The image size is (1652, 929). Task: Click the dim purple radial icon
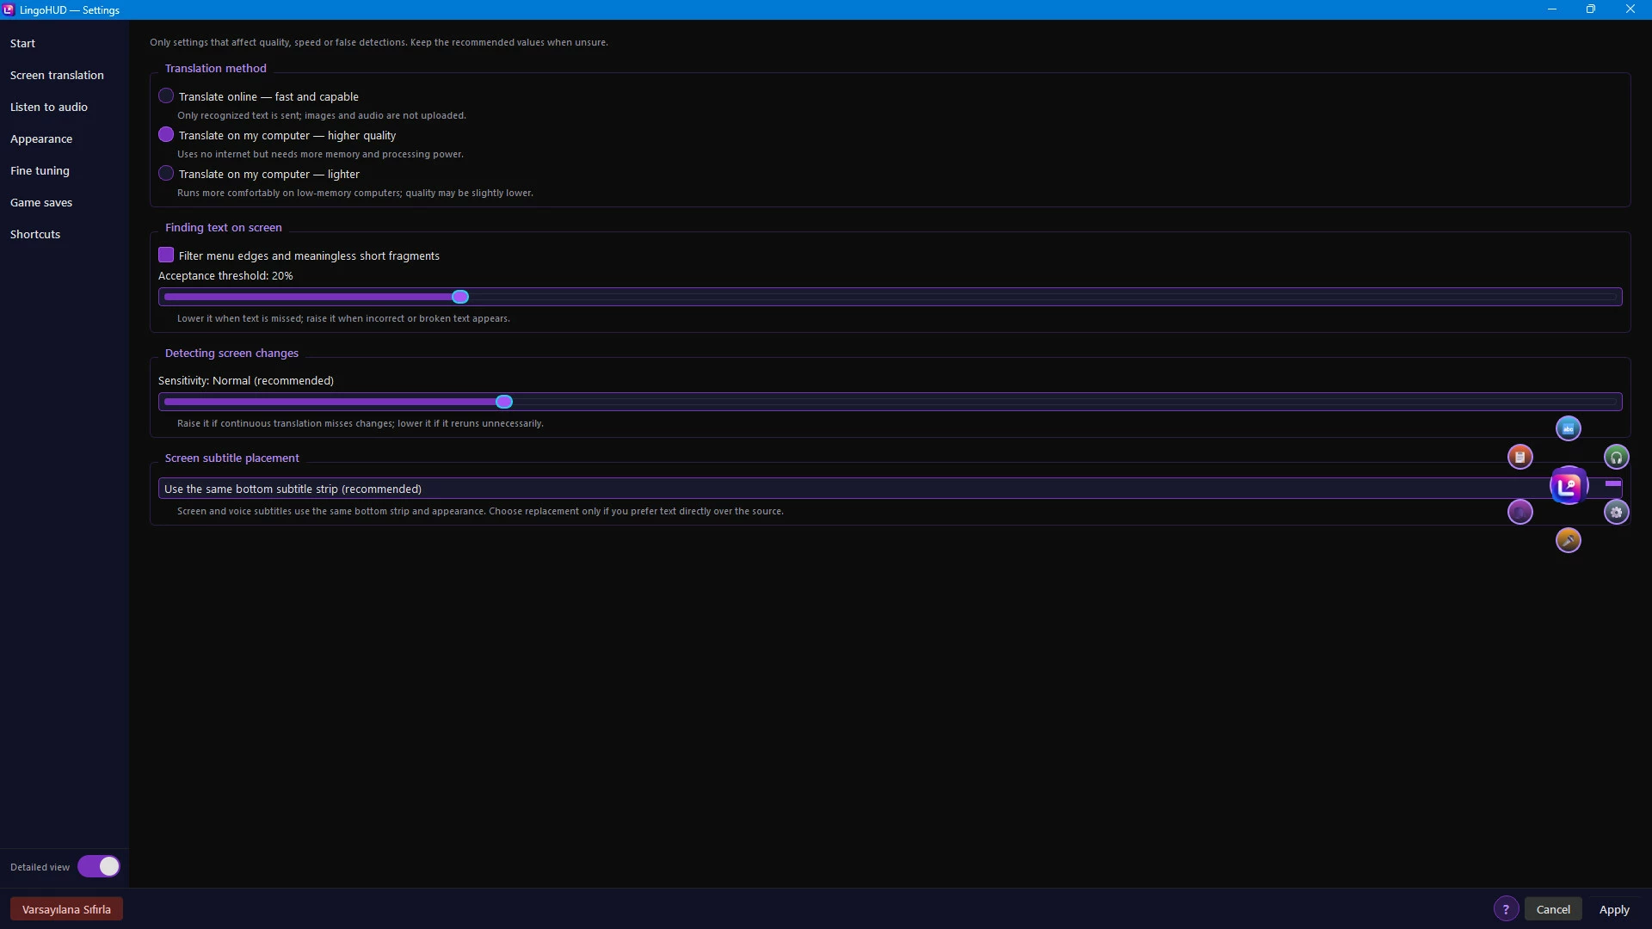(1519, 512)
